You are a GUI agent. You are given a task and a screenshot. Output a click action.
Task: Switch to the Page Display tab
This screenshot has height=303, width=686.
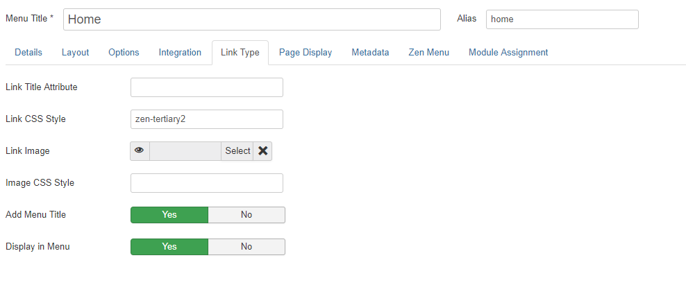[x=306, y=53]
